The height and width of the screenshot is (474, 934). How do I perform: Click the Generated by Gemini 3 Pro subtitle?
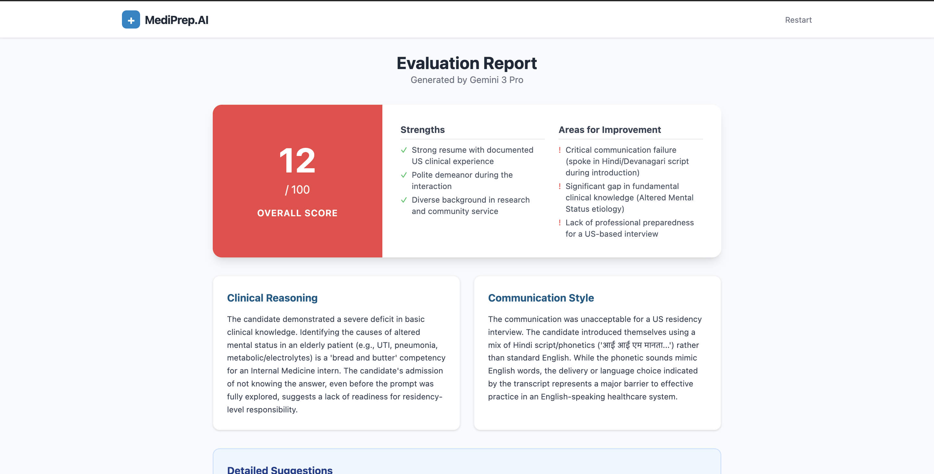[467, 80]
